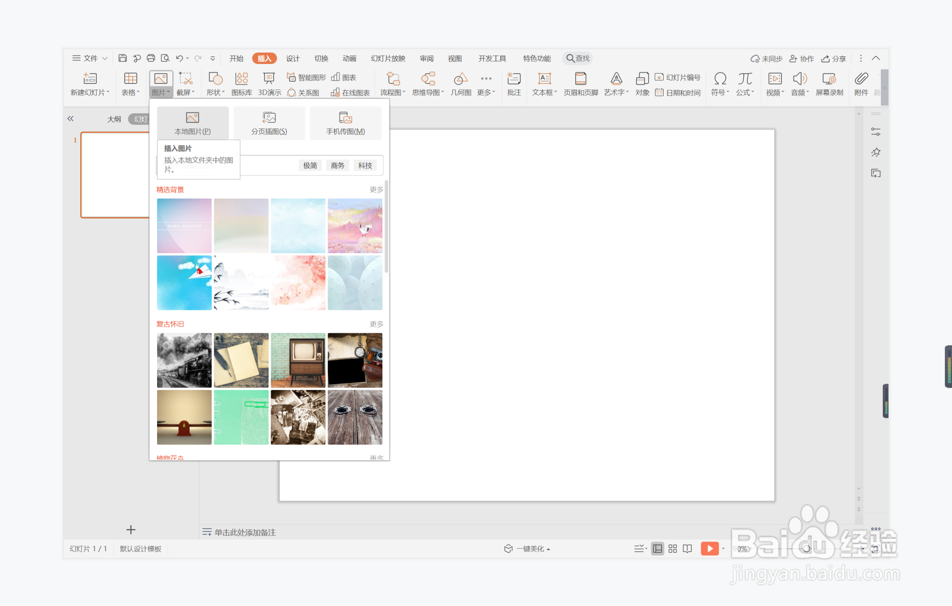Switch to normal view in status bar

pos(657,549)
